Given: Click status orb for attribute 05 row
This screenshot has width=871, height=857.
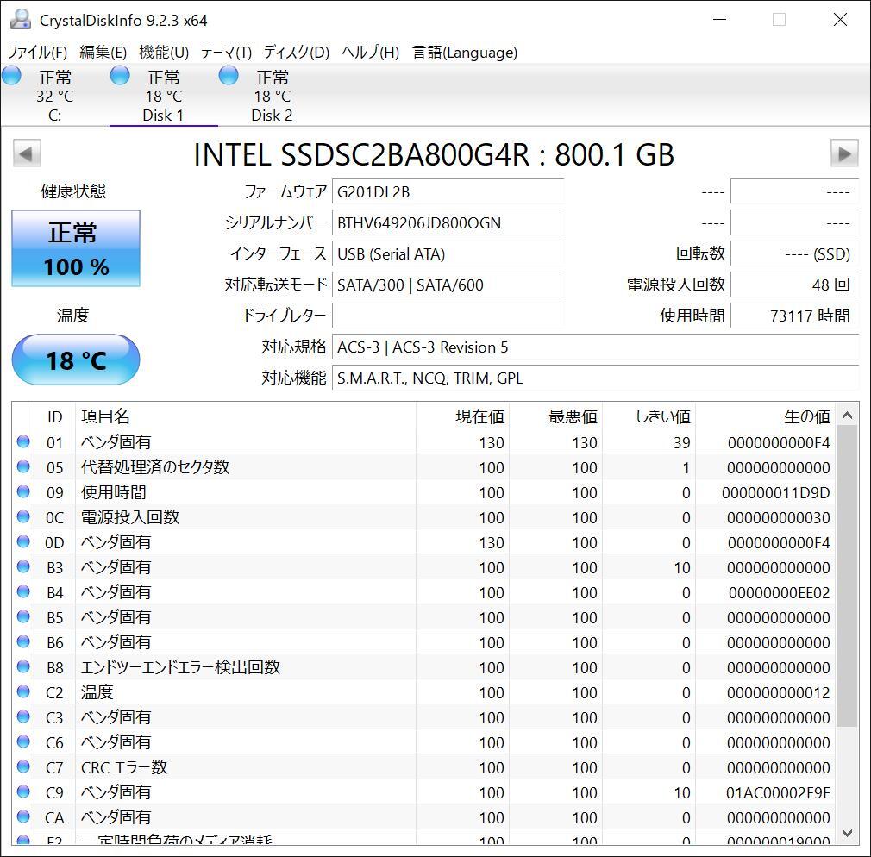Looking at the screenshot, I should tap(23, 467).
